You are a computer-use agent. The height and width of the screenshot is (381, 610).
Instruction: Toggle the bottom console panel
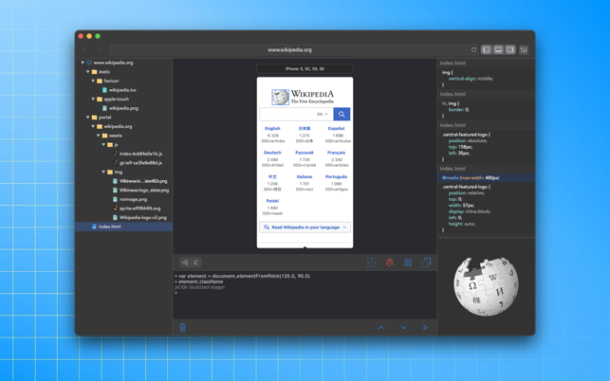[x=498, y=50]
